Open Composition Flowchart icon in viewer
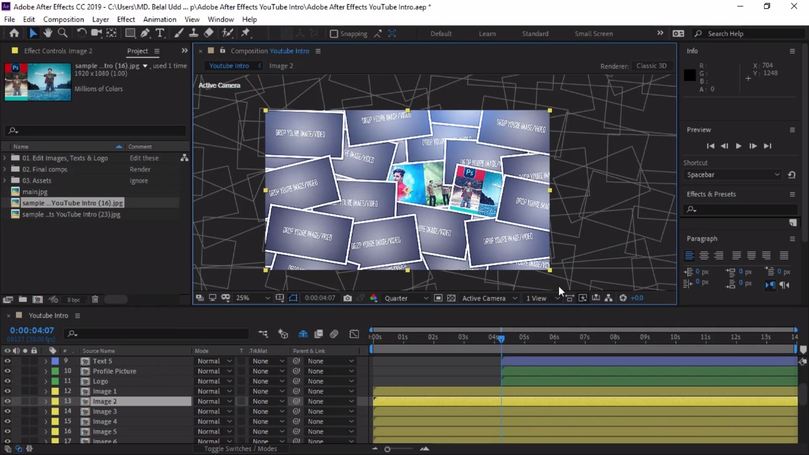This screenshot has height=455, width=809. click(608, 298)
